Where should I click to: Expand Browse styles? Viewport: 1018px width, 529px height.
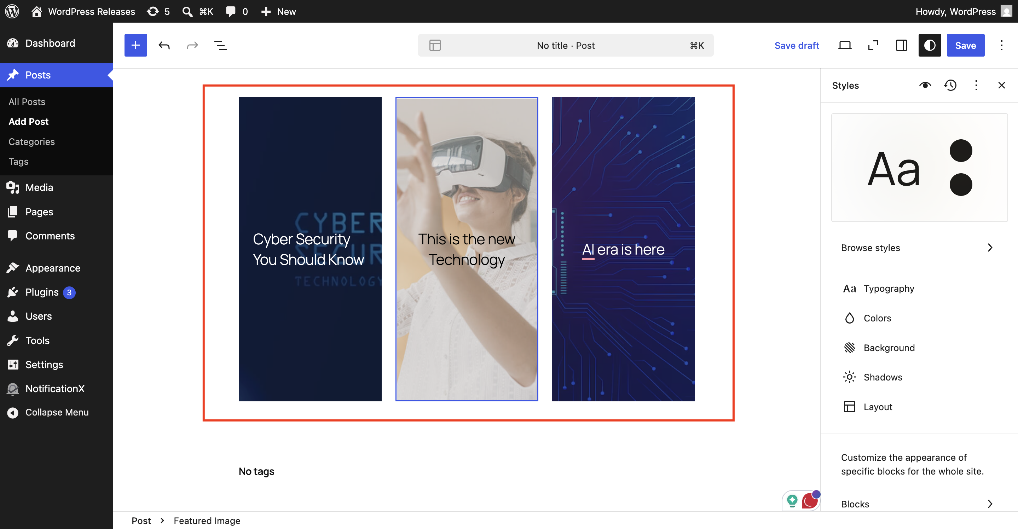click(917, 248)
